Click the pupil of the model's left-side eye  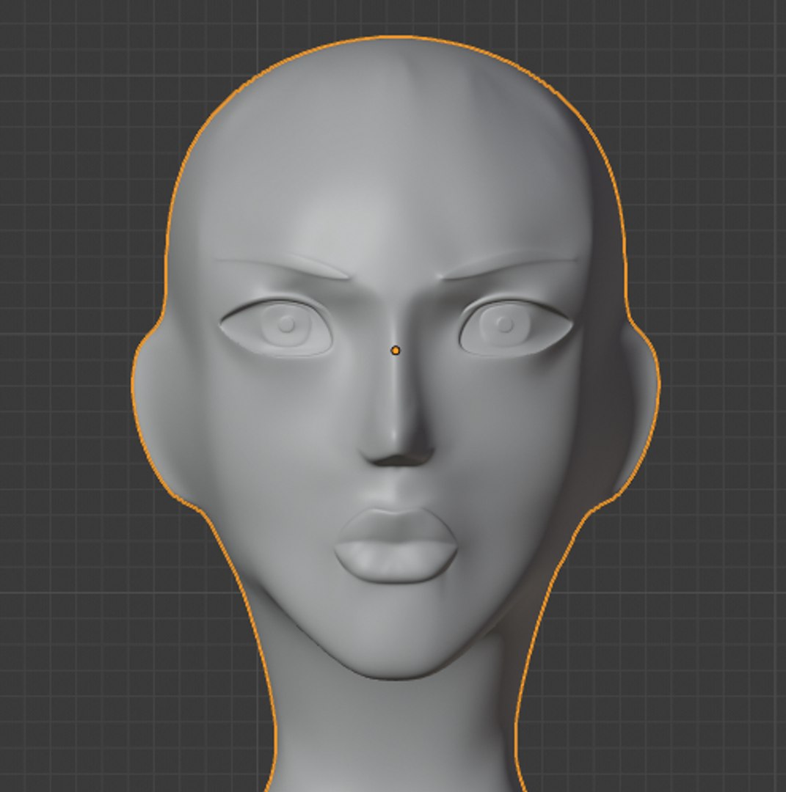[287, 324]
